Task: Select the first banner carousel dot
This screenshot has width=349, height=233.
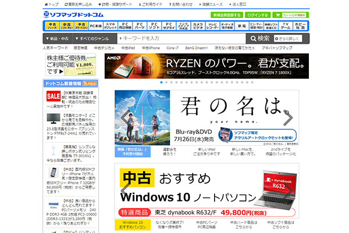Action: 161,82
